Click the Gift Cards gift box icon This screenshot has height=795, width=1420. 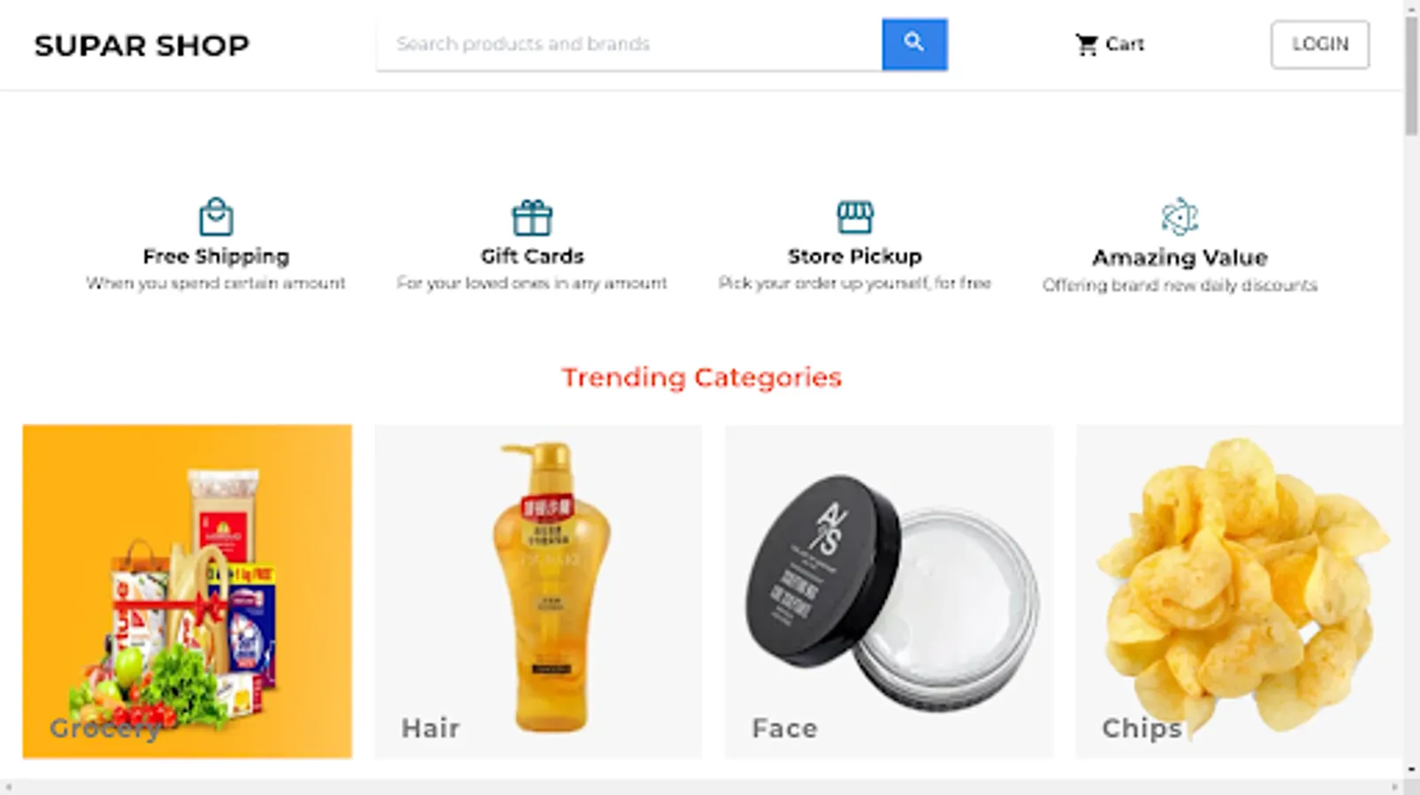click(x=532, y=217)
